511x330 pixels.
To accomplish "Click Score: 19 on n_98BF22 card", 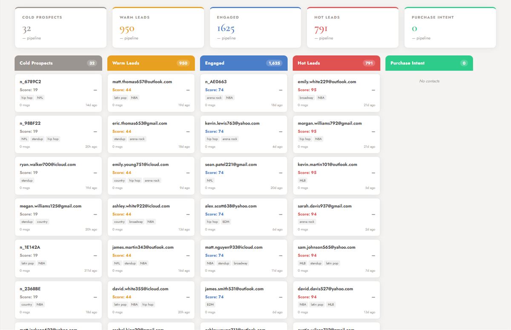I will 29,131.
